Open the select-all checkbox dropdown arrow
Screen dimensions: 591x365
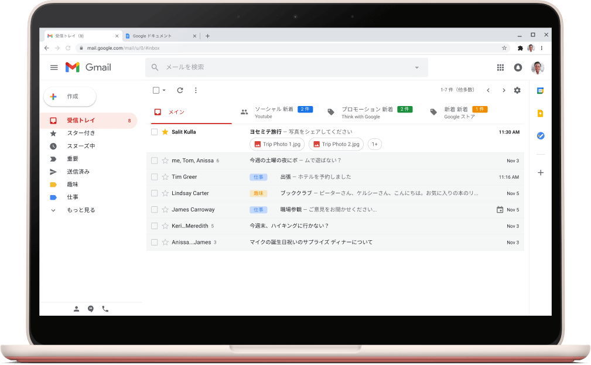click(164, 90)
